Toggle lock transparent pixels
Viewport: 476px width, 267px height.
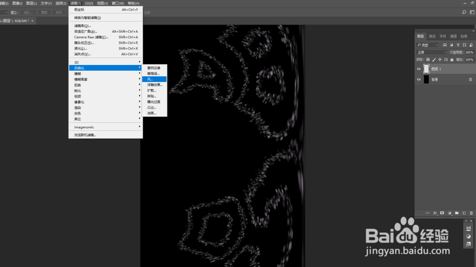pyautogui.click(x=428, y=60)
